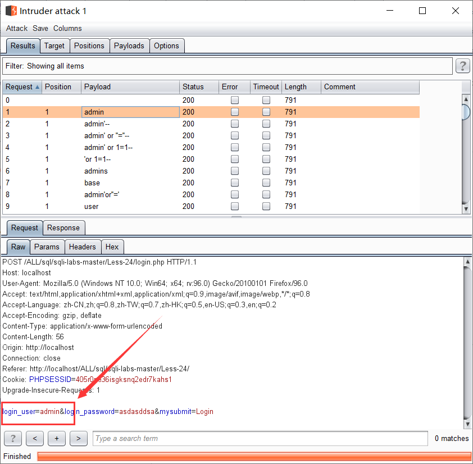Click the mysubmit parameter in request body
The image size is (473, 464).
tap(175, 412)
